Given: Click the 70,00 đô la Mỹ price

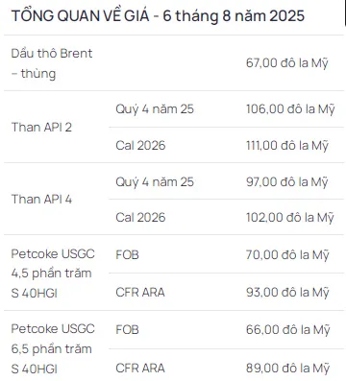Looking at the screenshot, I should [287, 255].
